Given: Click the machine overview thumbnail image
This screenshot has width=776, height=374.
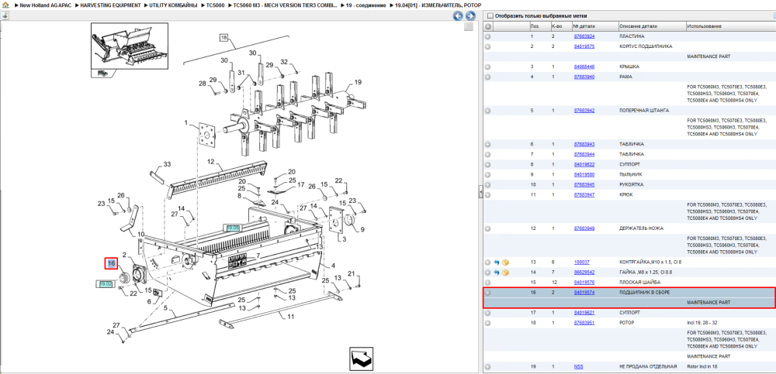Looking at the screenshot, I should click(x=129, y=47).
